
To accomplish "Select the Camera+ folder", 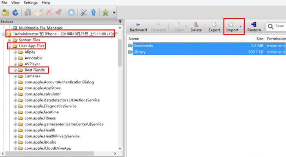I will 33,76.
